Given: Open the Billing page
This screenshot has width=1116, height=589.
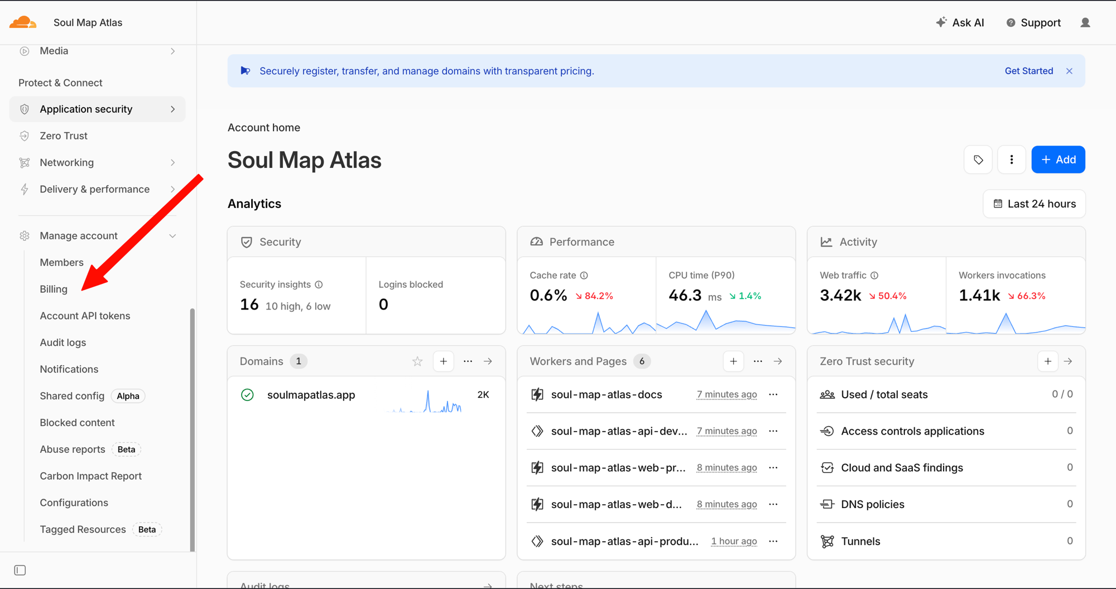Looking at the screenshot, I should (x=54, y=289).
